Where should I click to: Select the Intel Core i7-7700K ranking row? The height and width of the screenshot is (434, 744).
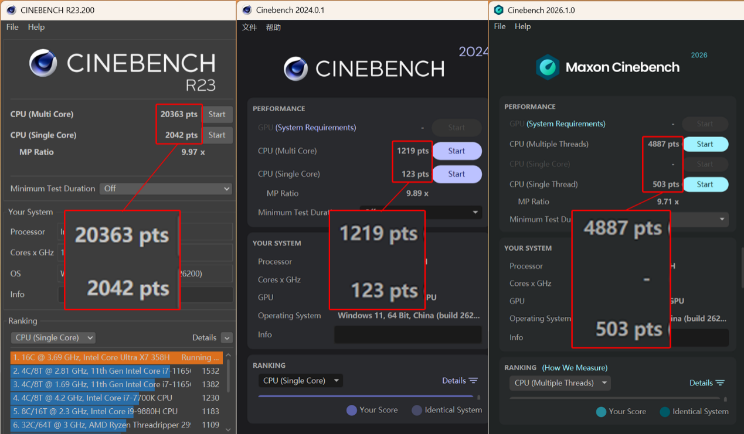[117, 398]
